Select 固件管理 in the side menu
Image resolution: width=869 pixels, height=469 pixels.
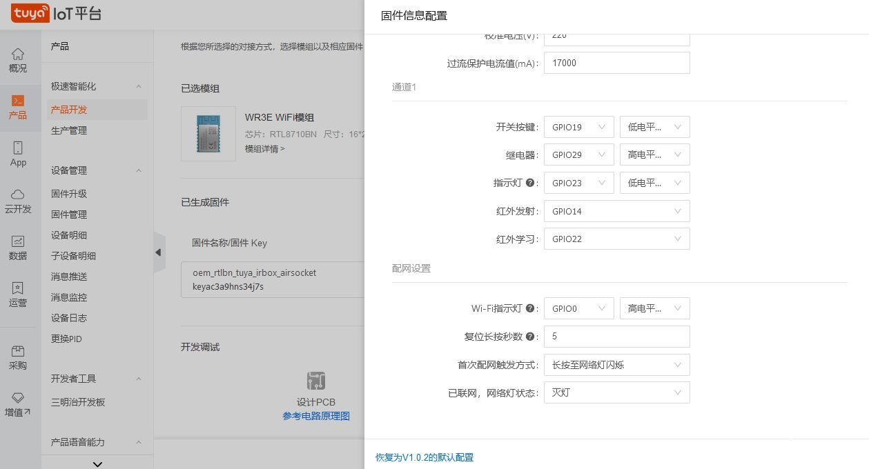pyautogui.click(x=69, y=214)
